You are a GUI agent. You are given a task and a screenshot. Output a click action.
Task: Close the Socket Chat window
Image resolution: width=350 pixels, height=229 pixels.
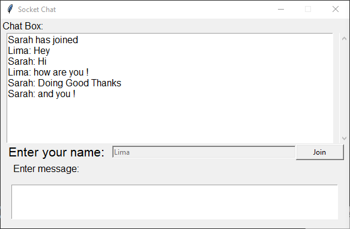pyautogui.click(x=336, y=9)
